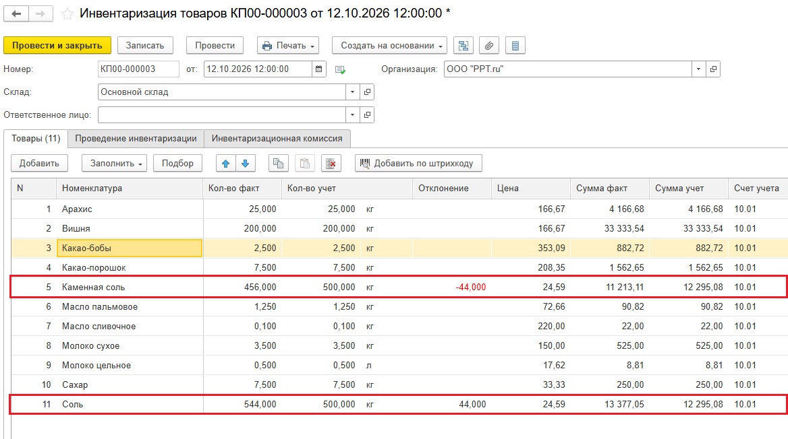Open the Склад record with the open-form icon
This screenshot has width=788, height=439.
coord(368,92)
